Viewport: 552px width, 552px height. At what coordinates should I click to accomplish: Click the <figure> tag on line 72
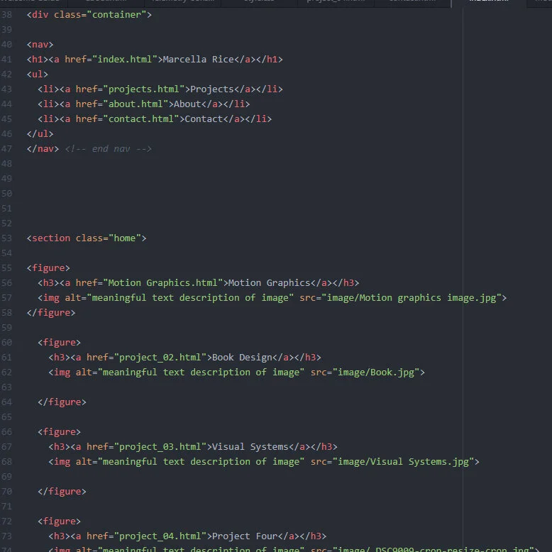click(x=59, y=521)
